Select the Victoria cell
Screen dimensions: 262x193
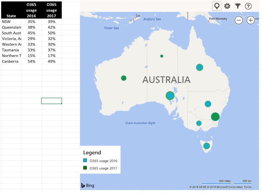[x=11, y=38]
